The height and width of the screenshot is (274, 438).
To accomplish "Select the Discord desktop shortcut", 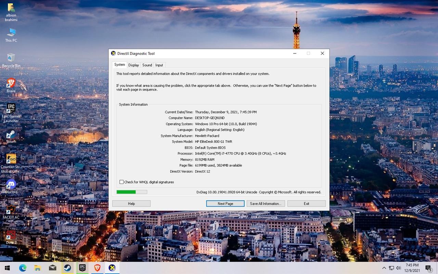I will click(11, 187).
